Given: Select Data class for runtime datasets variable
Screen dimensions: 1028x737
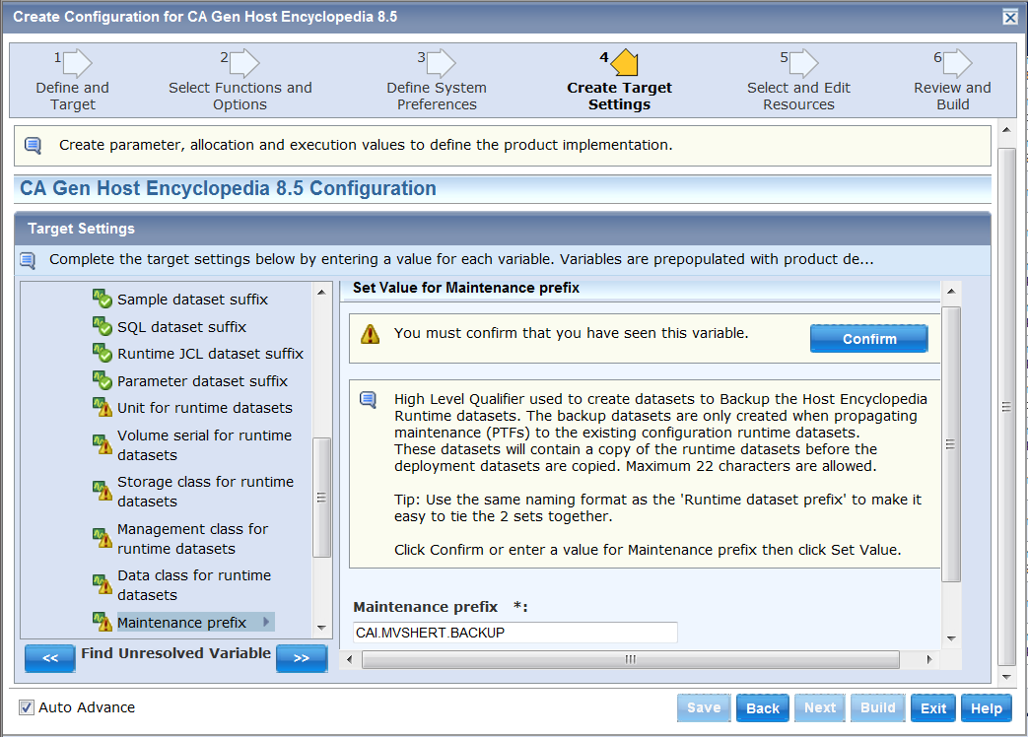Looking at the screenshot, I should (x=194, y=585).
